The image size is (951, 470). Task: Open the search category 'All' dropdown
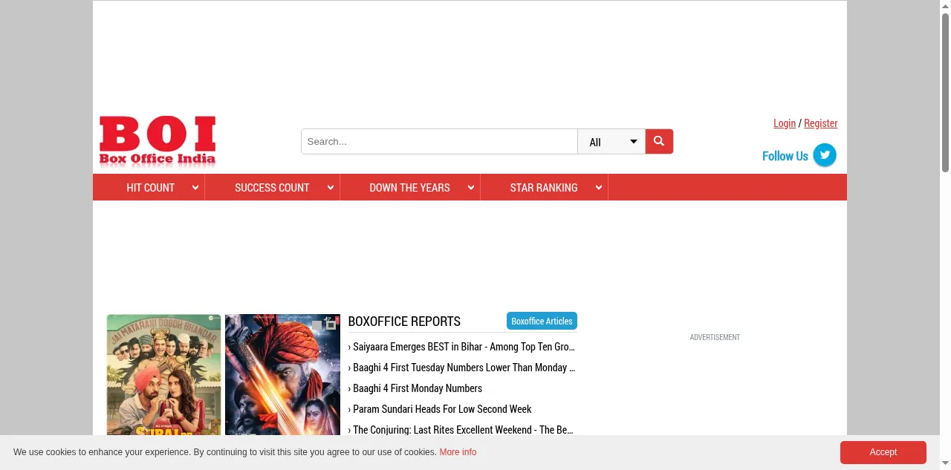611,142
